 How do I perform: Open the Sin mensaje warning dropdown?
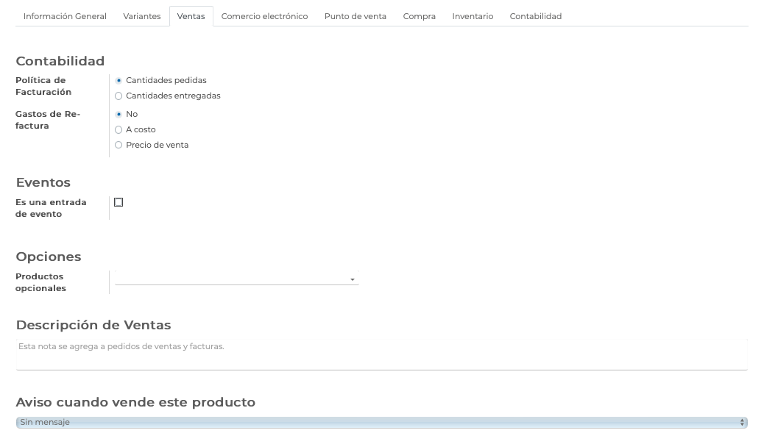click(381, 423)
